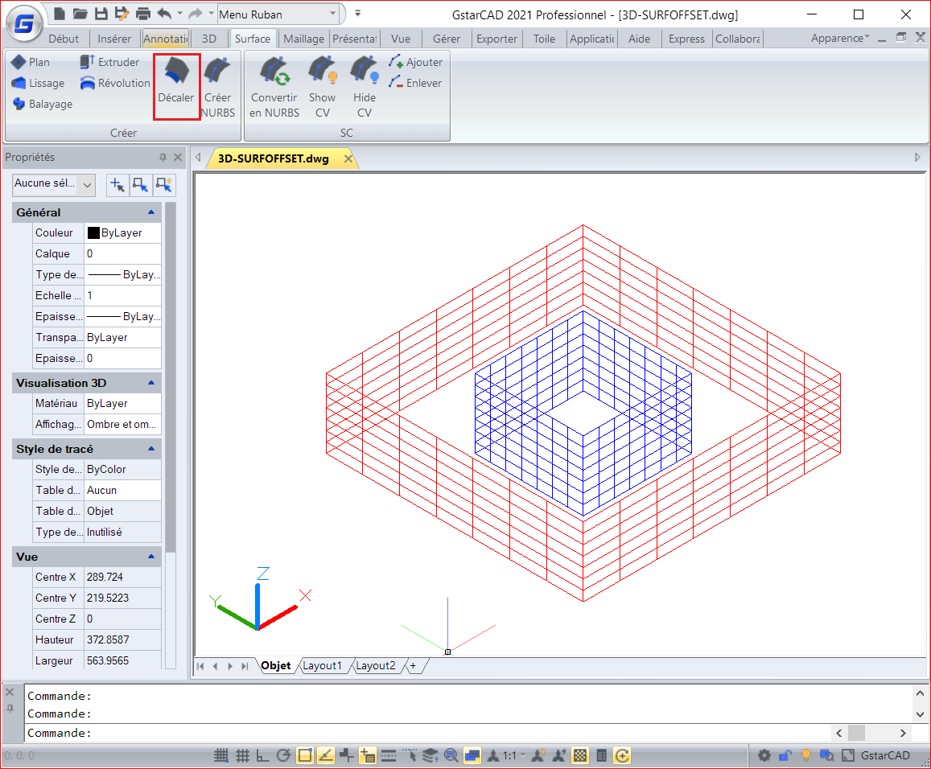Click the settings gear in status bar
This screenshot has height=769, width=931.
(764, 755)
